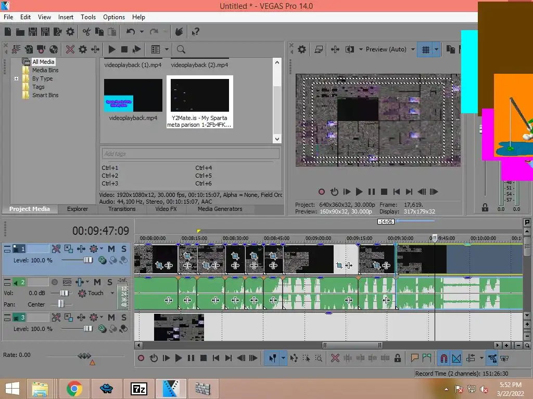Open the Options menu

pyautogui.click(x=114, y=17)
